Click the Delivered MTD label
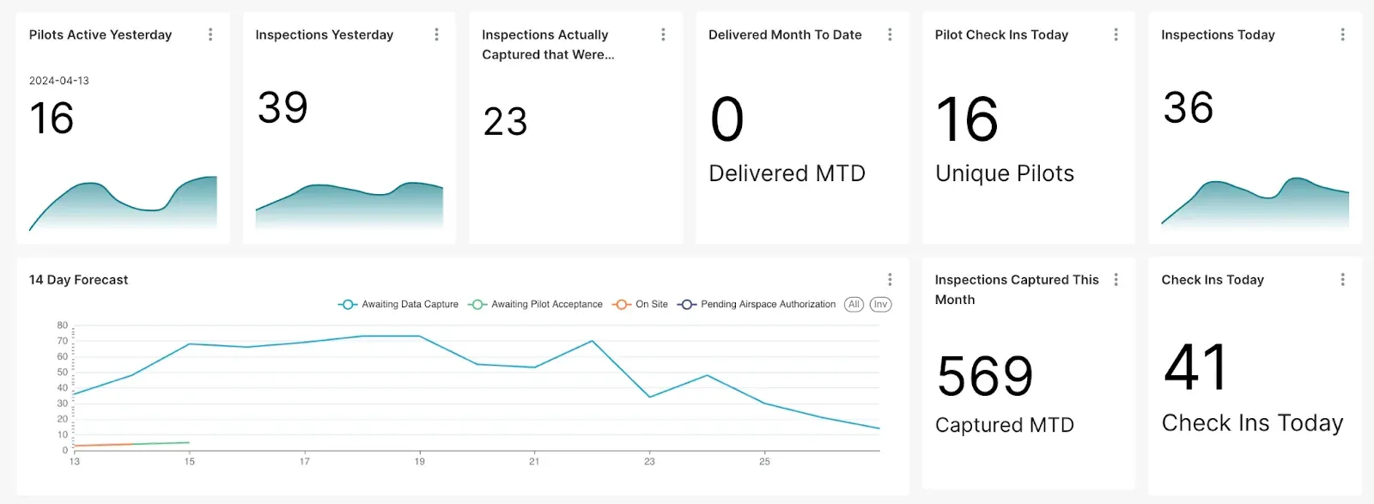Viewport: 1374px width, 504px height. [x=787, y=173]
